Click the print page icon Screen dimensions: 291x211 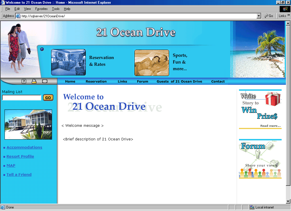click(34, 81)
